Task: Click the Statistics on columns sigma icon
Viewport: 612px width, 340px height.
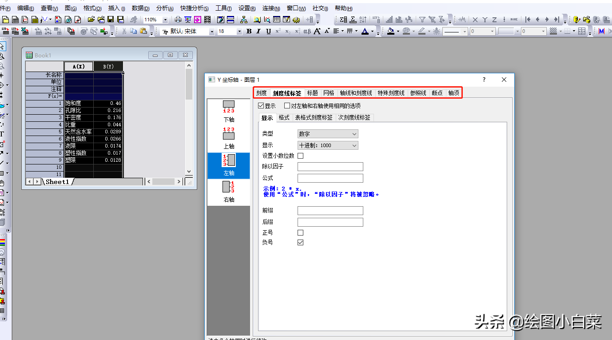Action: pyautogui.click(x=343, y=20)
